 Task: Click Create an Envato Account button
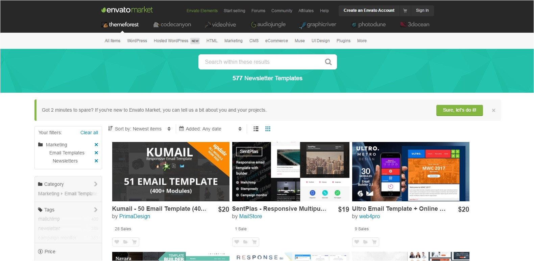coord(369,10)
